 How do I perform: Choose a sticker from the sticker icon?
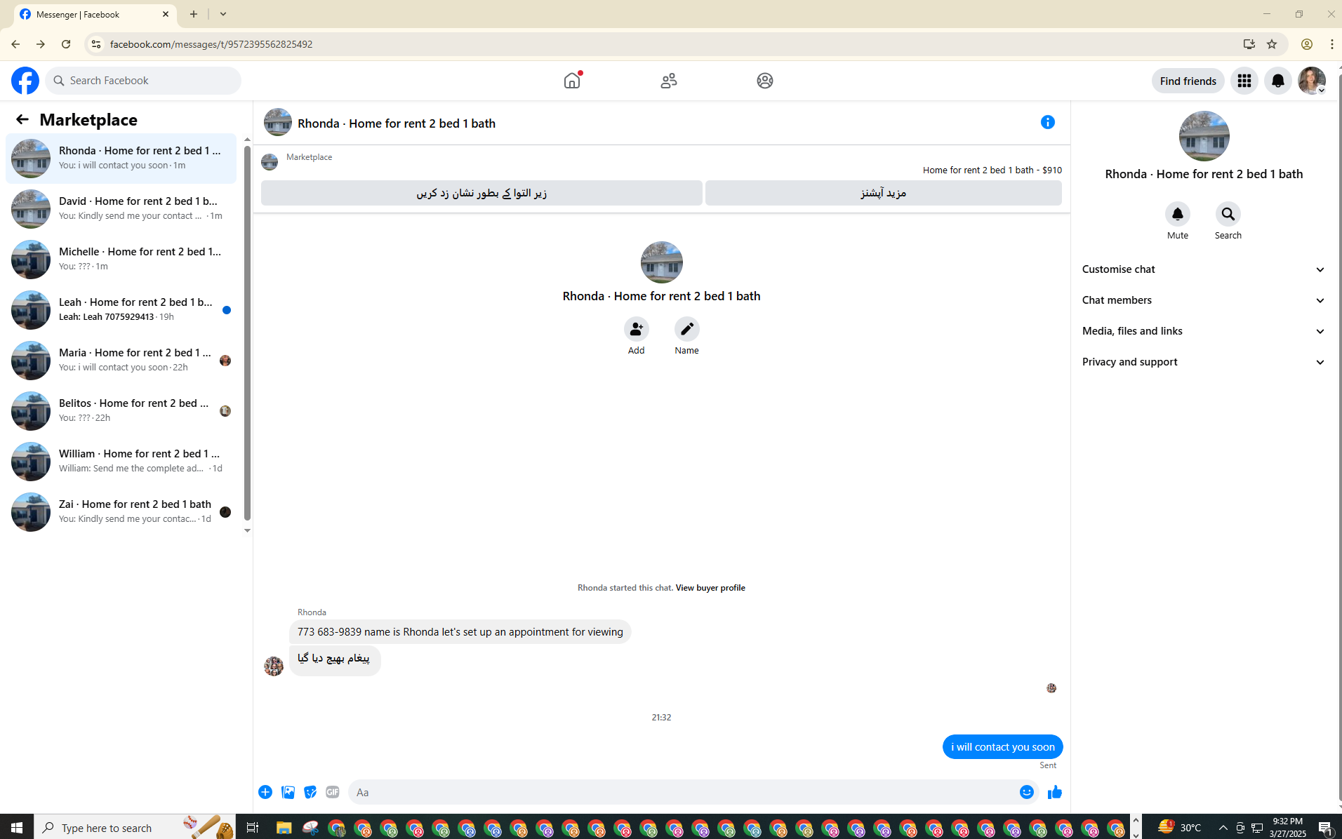click(x=310, y=792)
